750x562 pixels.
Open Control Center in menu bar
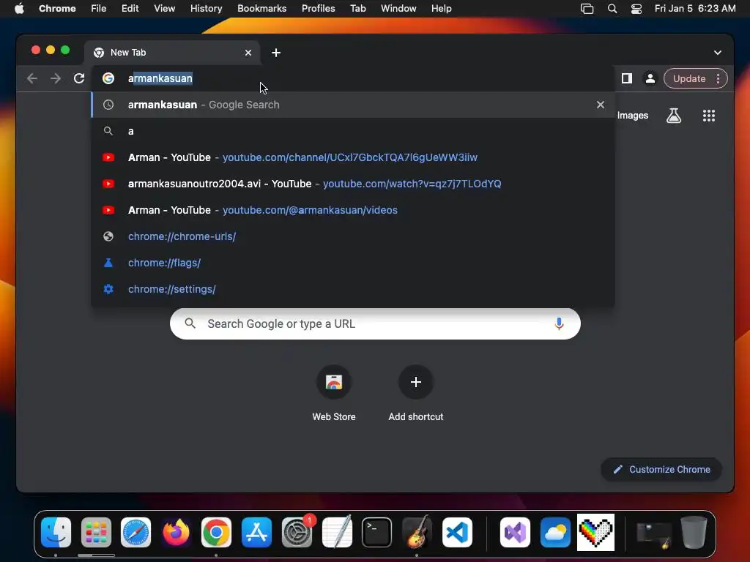point(636,8)
